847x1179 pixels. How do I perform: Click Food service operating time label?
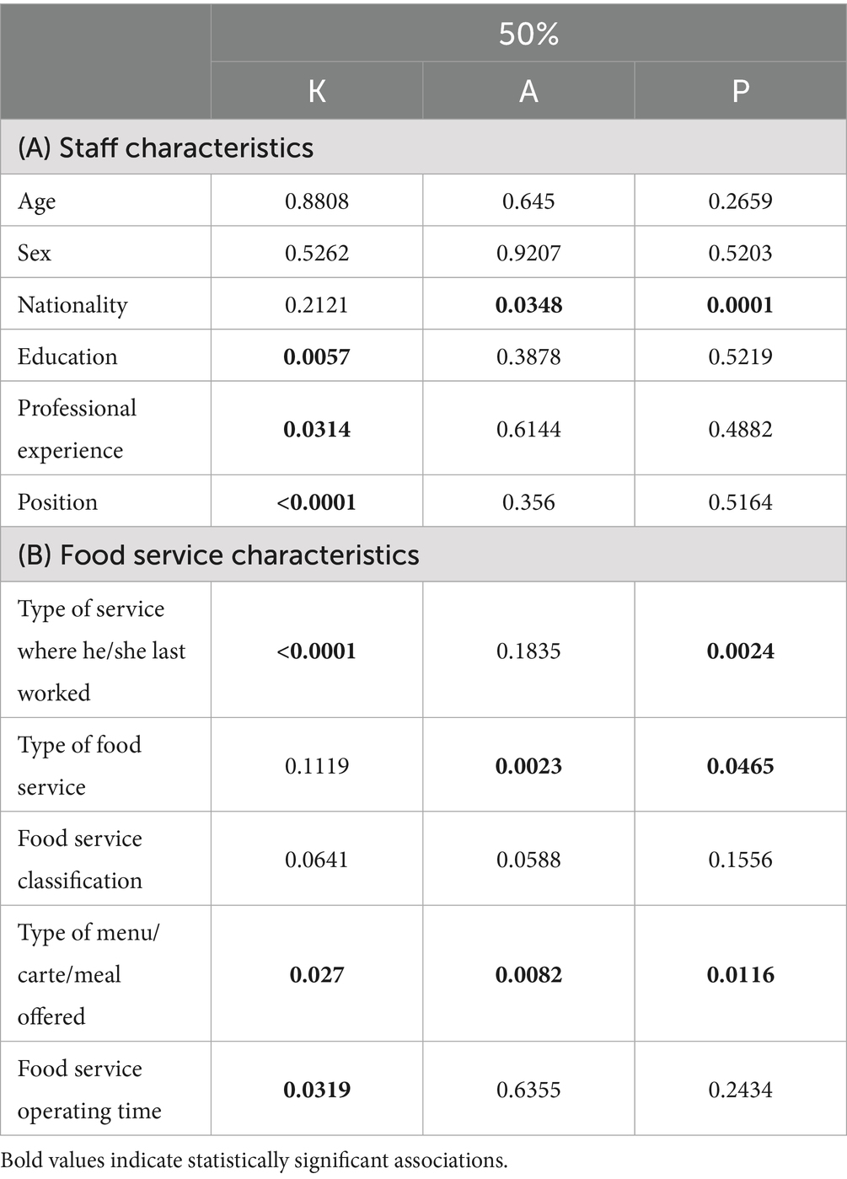89,1090
